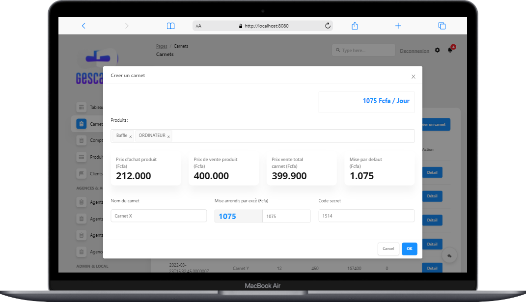
Task: Open the browser bookmarks book icon
Action: (170, 26)
